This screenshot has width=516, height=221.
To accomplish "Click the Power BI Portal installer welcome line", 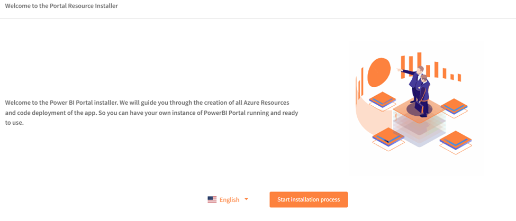I will tap(147, 102).
